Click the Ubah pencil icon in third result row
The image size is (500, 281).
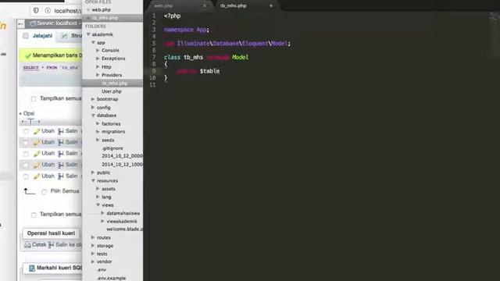click(x=37, y=154)
